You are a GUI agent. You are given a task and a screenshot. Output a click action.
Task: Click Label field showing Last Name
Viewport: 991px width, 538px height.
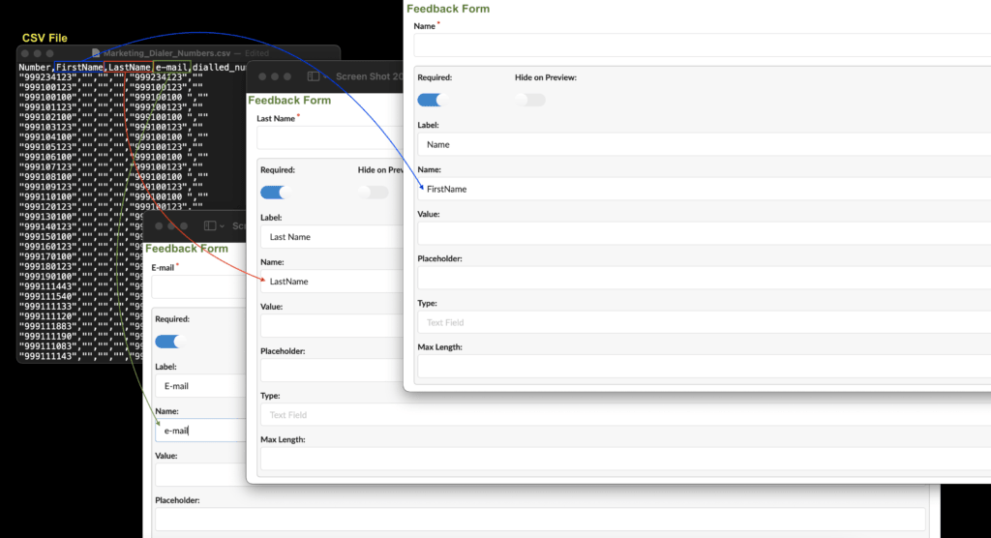click(332, 237)
